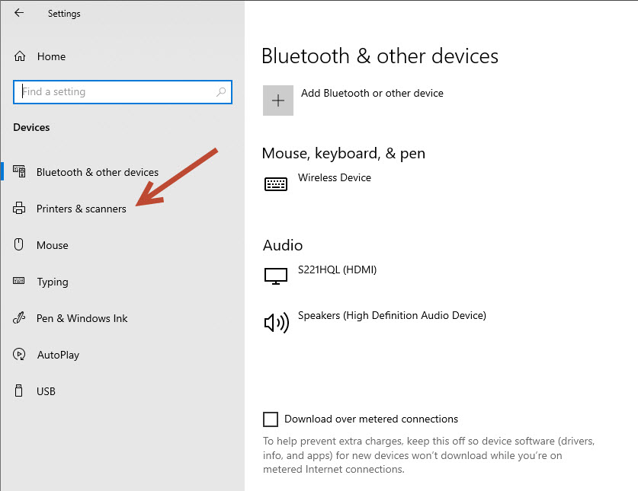This screenshot has width=638, height=491.
Task: Click the Find a setting search field
Action: [123, 92]
